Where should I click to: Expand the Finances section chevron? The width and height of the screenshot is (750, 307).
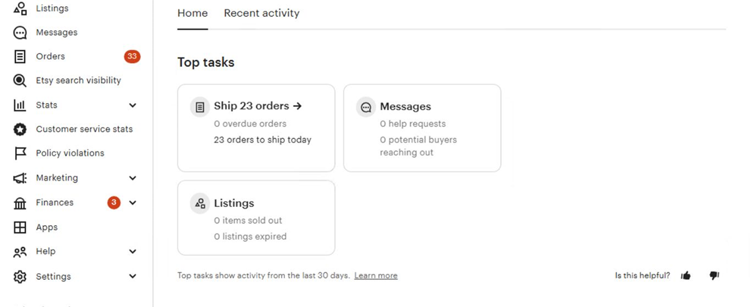(132, 203)
